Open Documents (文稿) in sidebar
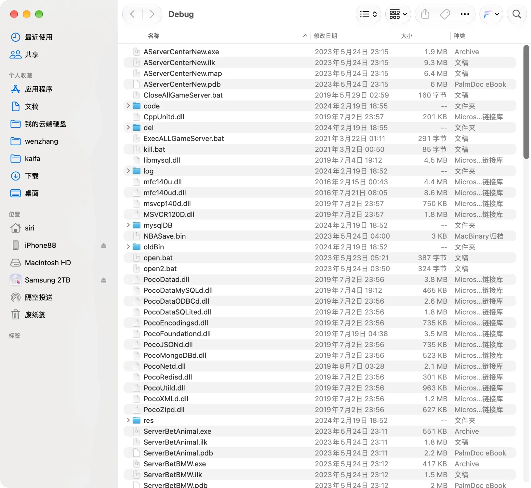The height and width of the screenshot is (488, 531). coord(32,107)
